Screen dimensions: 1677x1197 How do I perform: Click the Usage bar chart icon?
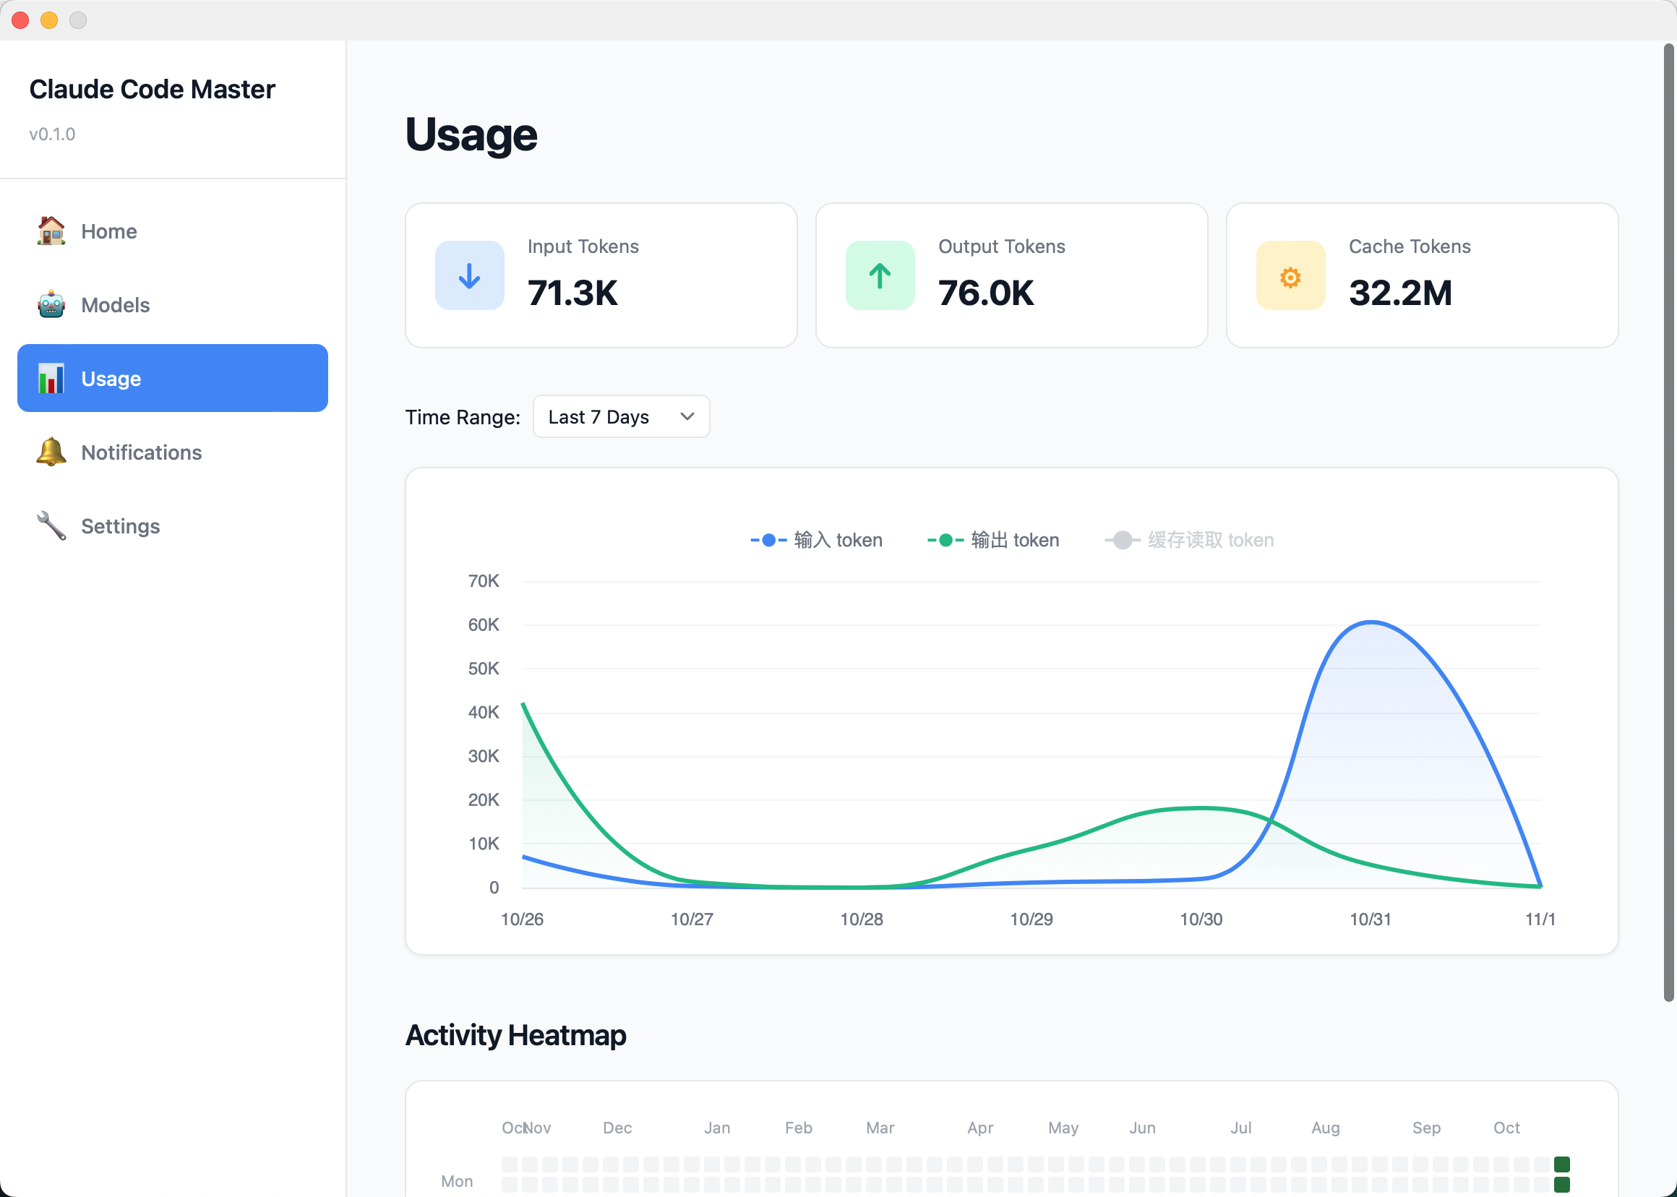pos(51,378)
